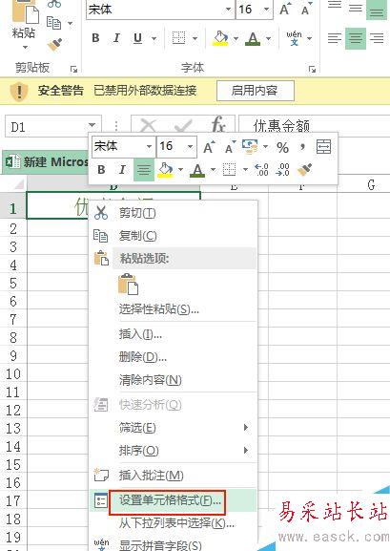Choose 删除(D)... from context menu
The height and width of the screenshot is (551, 390).
pos(174,357)
